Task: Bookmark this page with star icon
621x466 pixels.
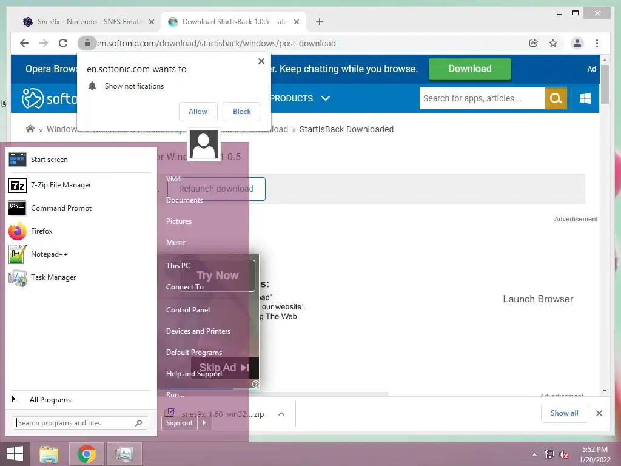Action: click(x=553, y=43)
